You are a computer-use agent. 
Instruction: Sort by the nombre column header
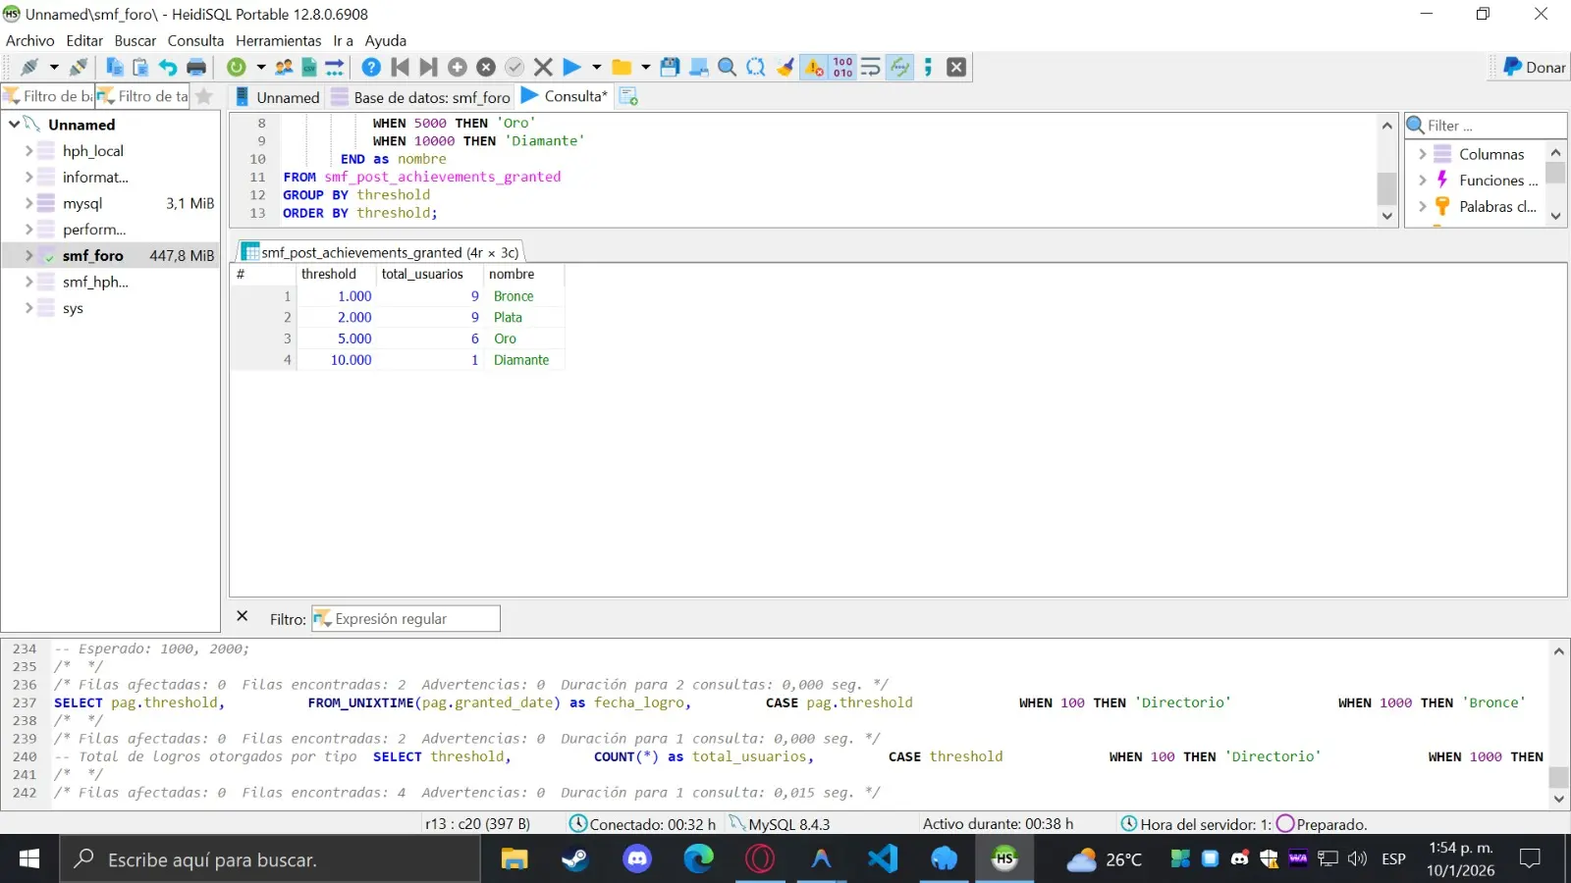523,274
